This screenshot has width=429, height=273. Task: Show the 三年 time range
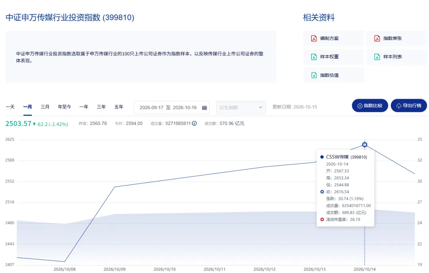pyautogui.click(x=101, y=107)
